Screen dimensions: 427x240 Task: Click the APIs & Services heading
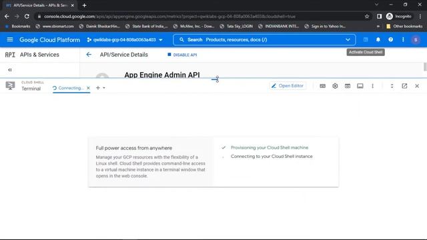[39, 55]
